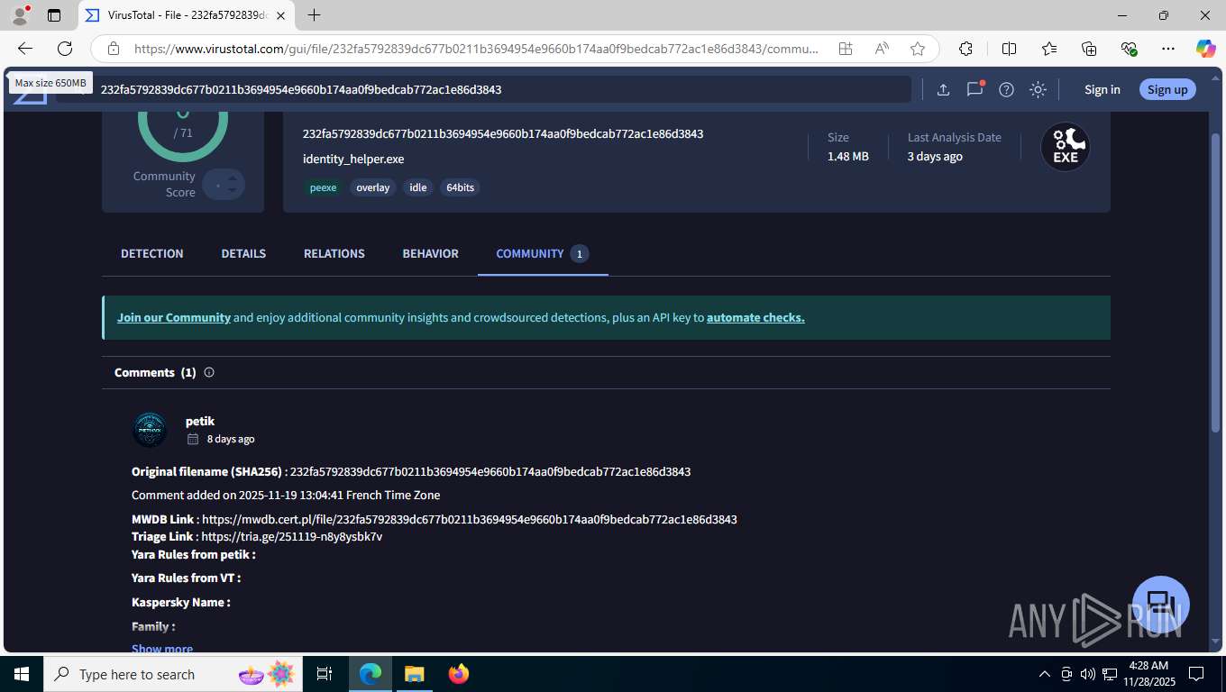Click the App available grid icon

tap(846, 49)
